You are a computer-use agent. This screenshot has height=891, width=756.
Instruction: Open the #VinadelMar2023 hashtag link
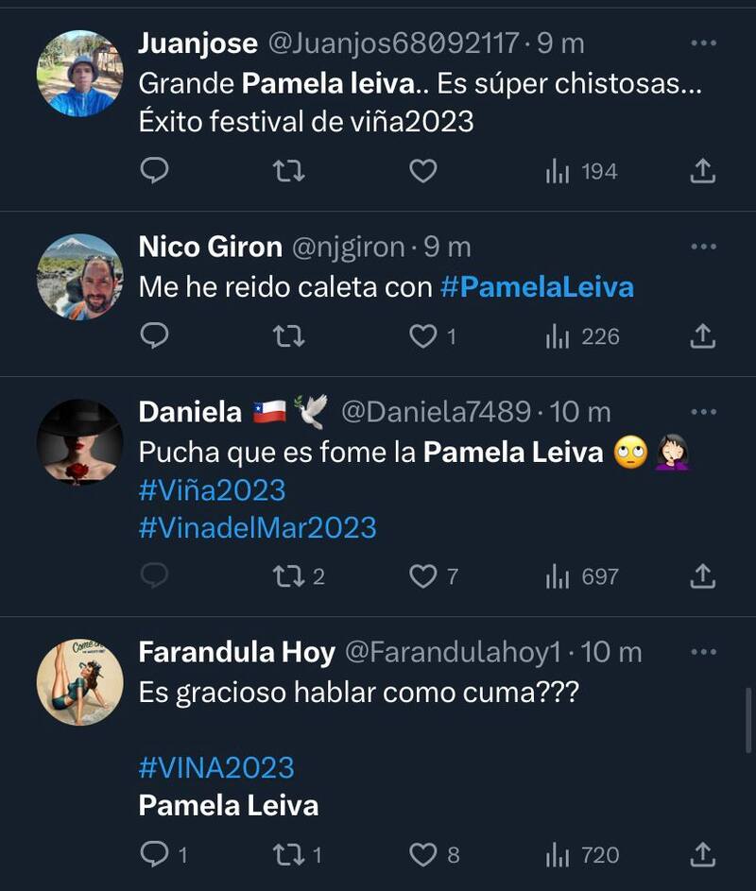(x=257, y=527)
